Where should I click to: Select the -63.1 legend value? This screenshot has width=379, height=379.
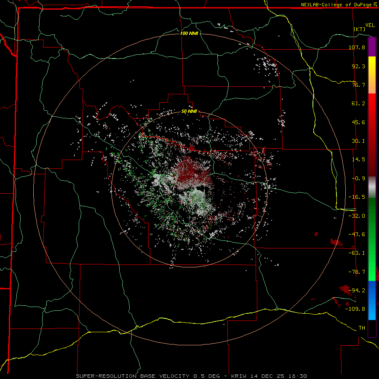357,253
